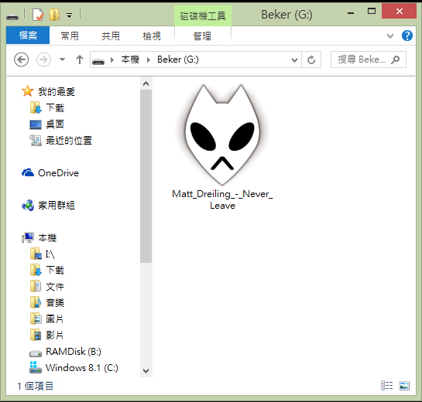Expand the arrow after 本機 in the address bar

click(149, 60)
